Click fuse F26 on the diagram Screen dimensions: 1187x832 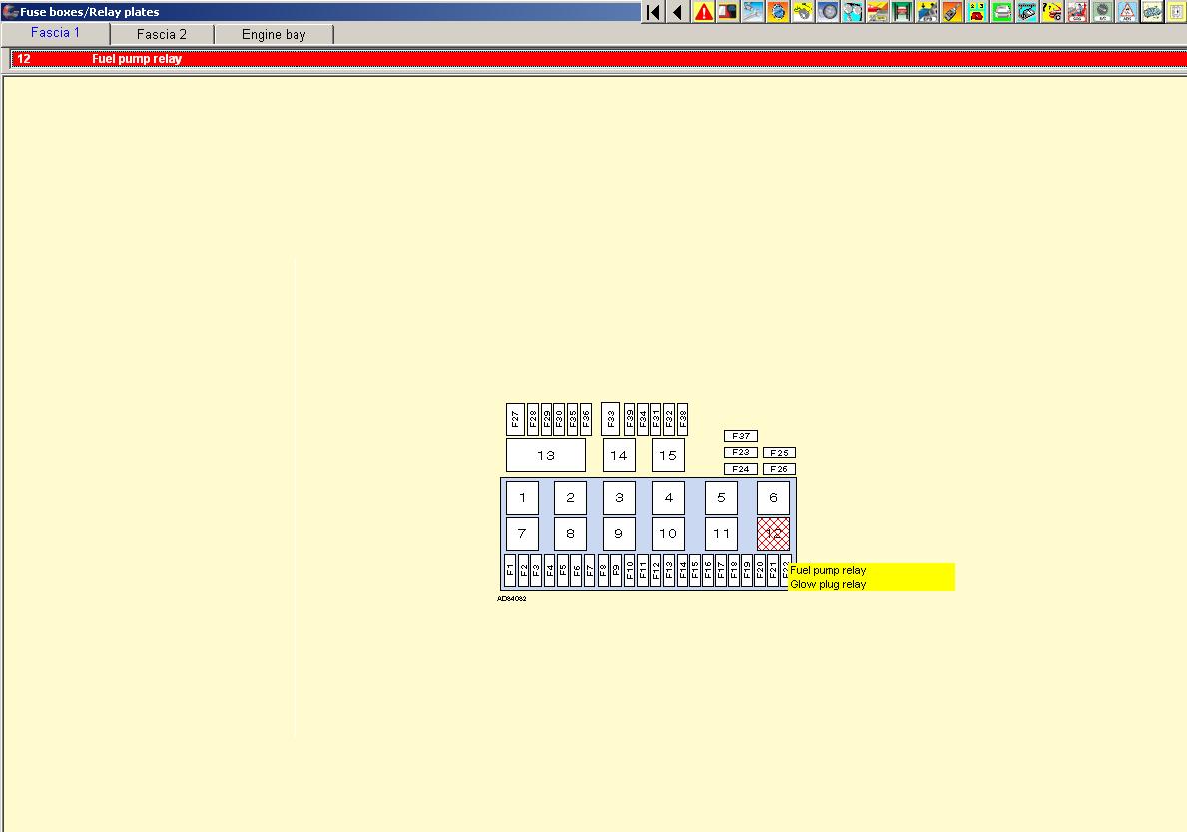pyautogui.click(x=779, y=469)
